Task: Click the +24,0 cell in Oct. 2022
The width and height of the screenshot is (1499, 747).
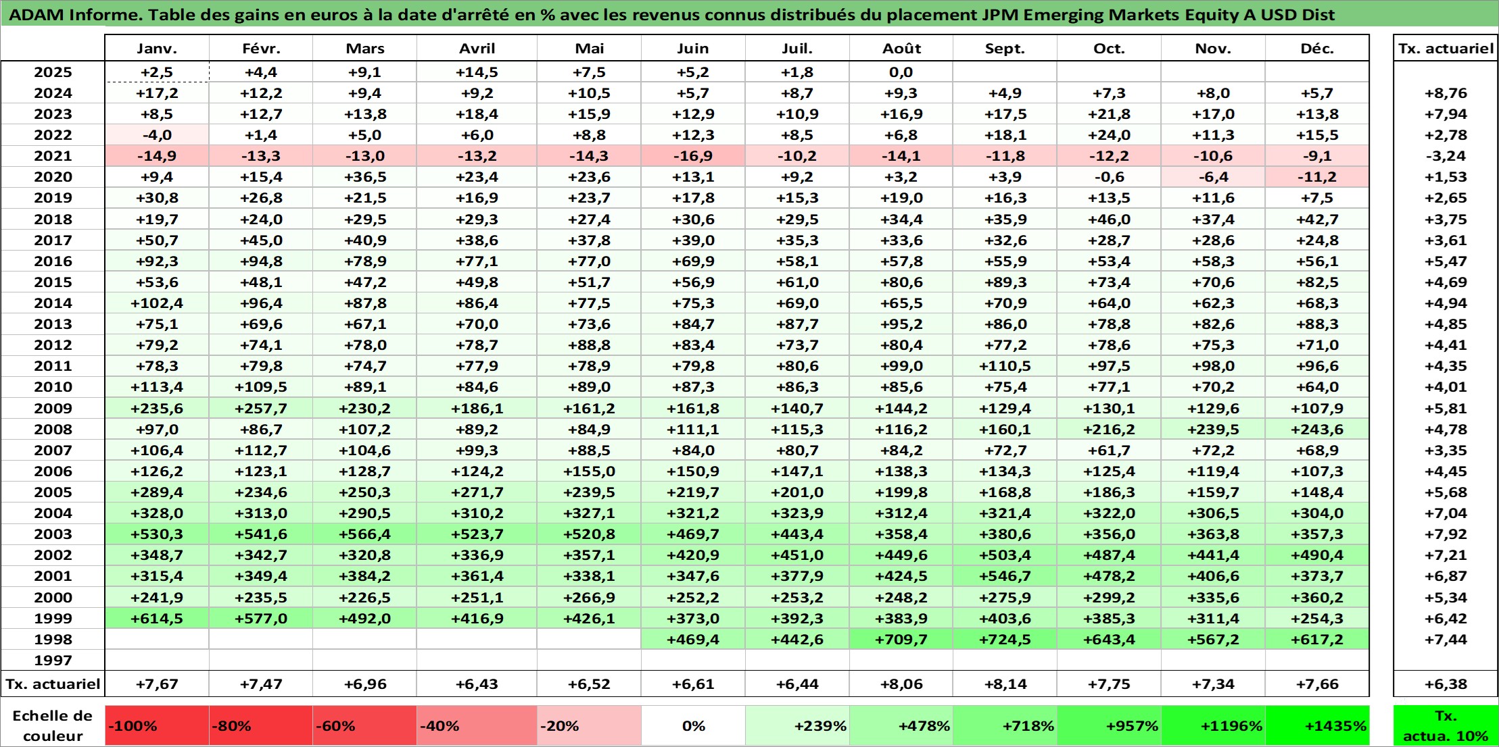Action: click(x=1109, y=135)
